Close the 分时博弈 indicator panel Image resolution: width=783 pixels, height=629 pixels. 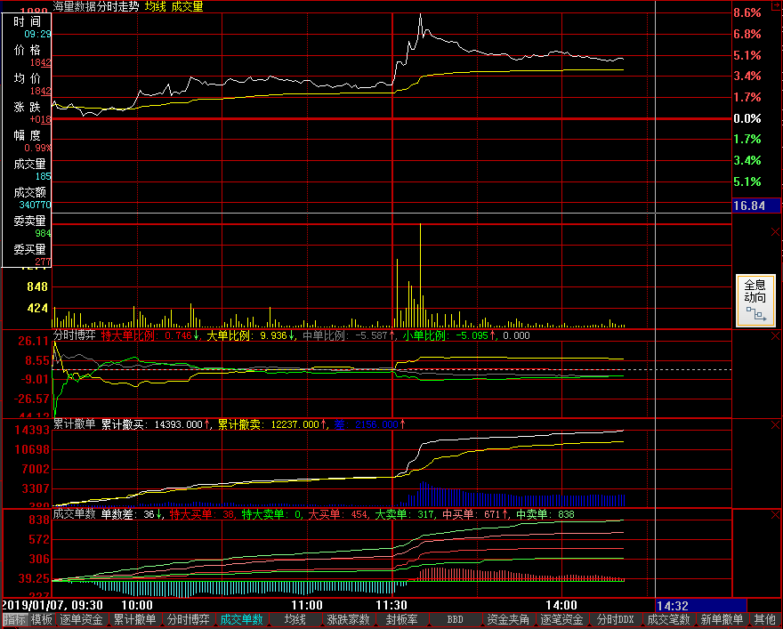click(774, 336)
